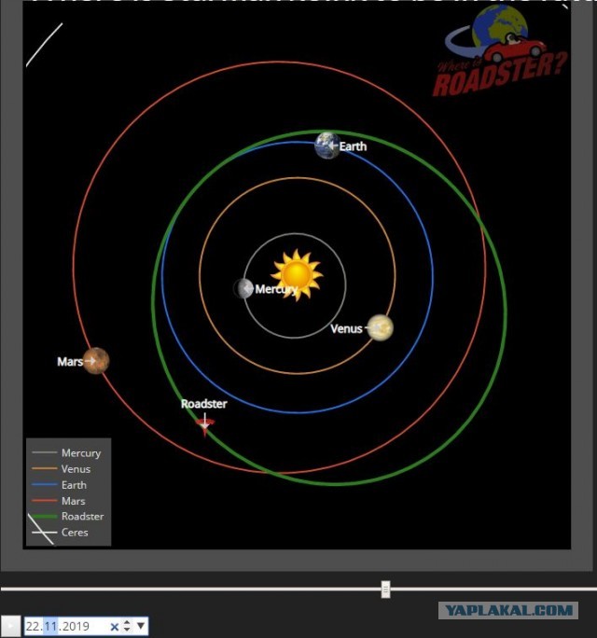Click the Mars label text near the planet
This screenshot has width=597, height=638.
[x=70, y=361]
